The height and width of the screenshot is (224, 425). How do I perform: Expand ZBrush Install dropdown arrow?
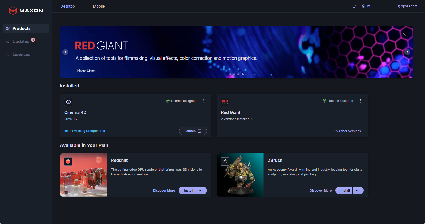point(357,191)
